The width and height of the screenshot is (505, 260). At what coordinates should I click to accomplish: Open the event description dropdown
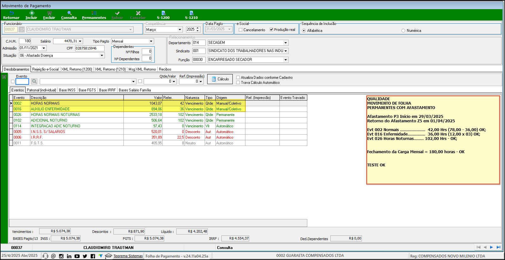click(134, 82)
